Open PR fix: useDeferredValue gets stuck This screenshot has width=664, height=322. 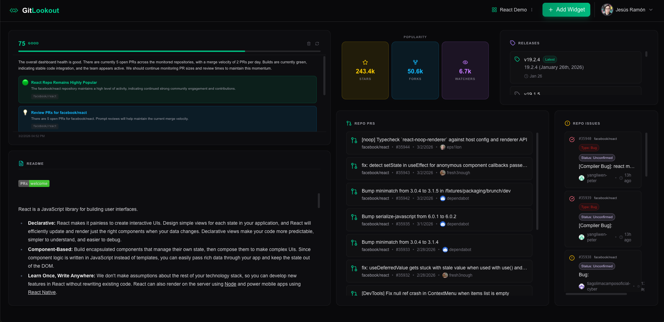(439, 271)
